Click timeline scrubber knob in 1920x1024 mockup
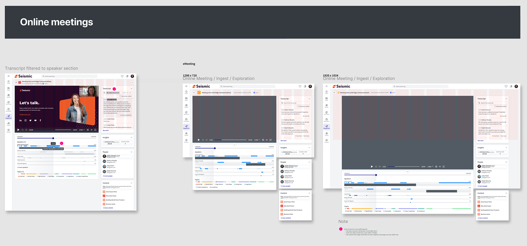 (x=376, y=175)
